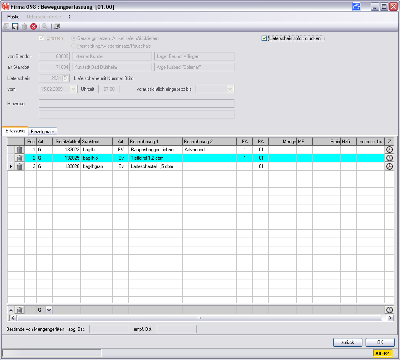This screenshot has height=360, width=400.
Task: Click the save floppy disk toolbar icon
Action: (x=15, y=26)
